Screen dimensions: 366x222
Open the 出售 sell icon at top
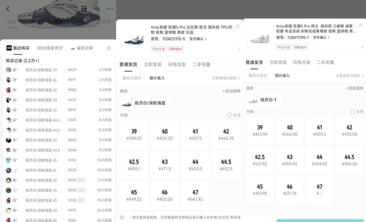(x=84, y=9)
